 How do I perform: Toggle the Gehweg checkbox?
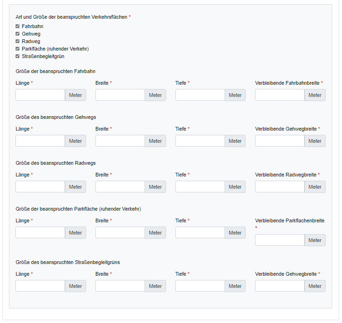[x=18, y=34]
